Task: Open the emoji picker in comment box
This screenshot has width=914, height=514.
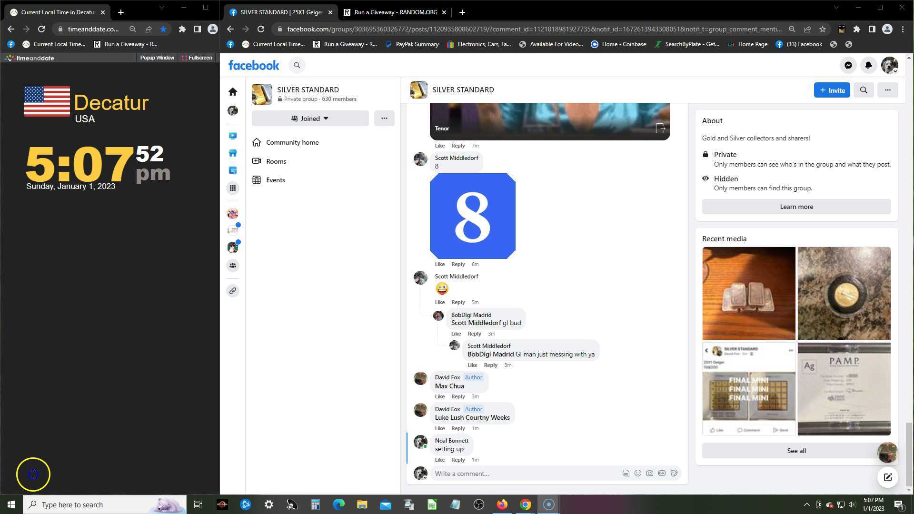Action: click(x=637, y=473)
